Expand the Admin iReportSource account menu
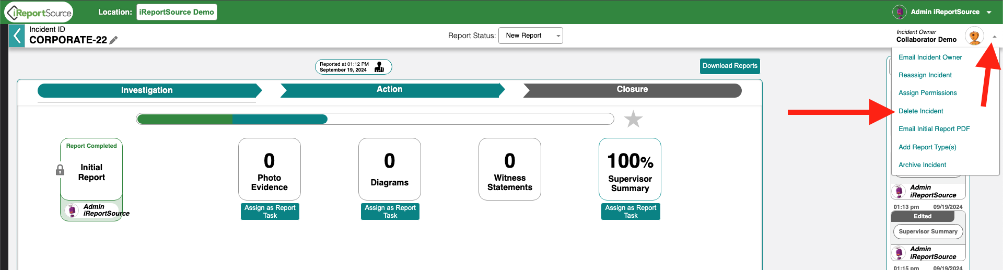The image size is (1003, 270). (989, 12)
